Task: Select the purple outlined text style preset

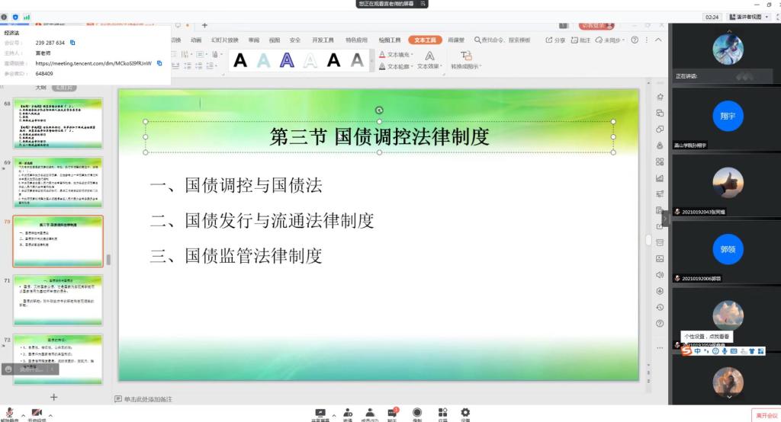Action: [x=287, y=60]
